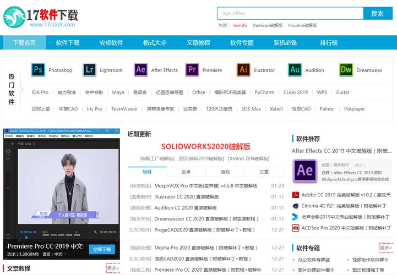Screen dimensions: 397x275
Task: Open Iris Pro hot software link
Action: 95,109
